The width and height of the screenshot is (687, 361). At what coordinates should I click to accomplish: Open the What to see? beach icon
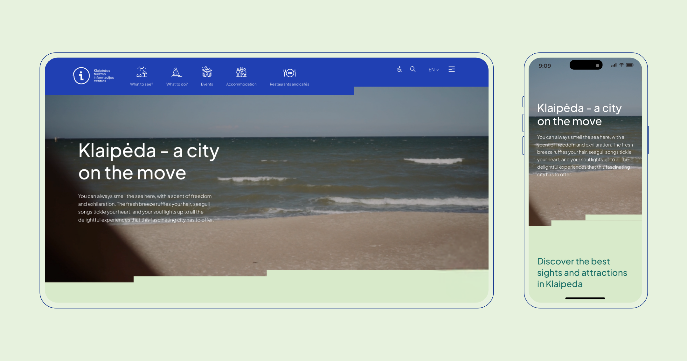click(142, 72)
